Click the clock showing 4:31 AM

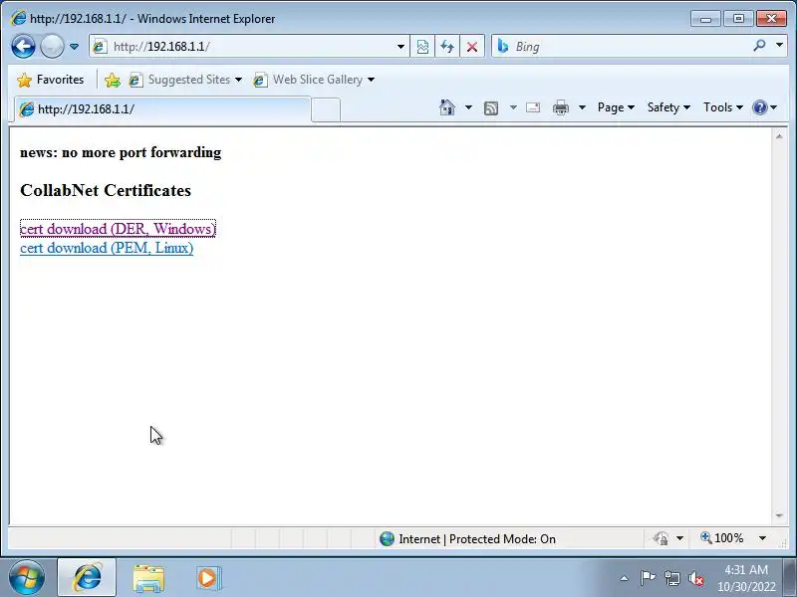(746, 578)
